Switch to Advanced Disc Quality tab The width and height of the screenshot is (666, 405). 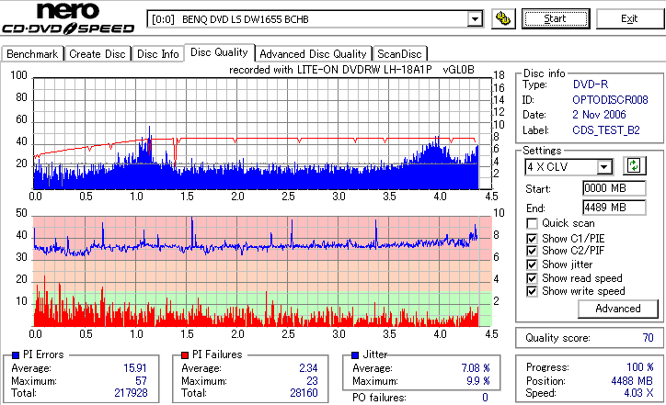click(x=313, y=54)
